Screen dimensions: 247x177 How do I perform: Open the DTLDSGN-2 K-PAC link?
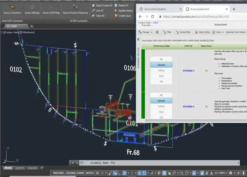coord(189,107)
